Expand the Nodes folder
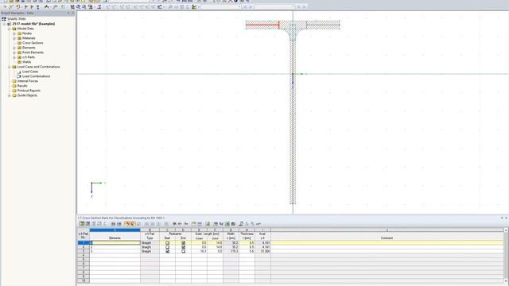This screenshot has height=286, width=509. click(14, 33)
